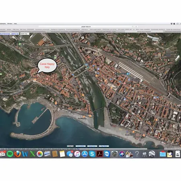Open TeamViewer in the dock
Screen dimensions: 181x181
(x=107, y=154)
